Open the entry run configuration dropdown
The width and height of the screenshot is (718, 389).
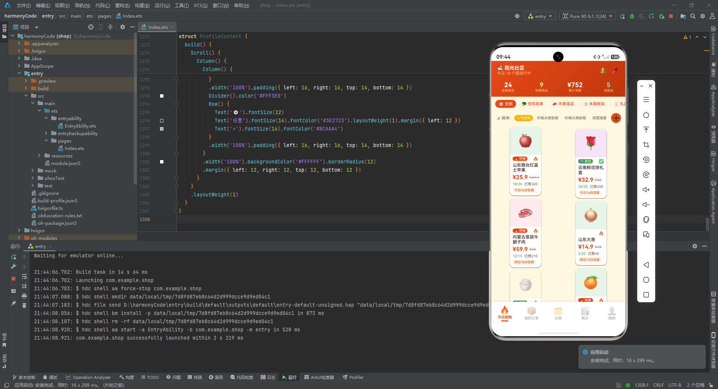click(540, 16)
